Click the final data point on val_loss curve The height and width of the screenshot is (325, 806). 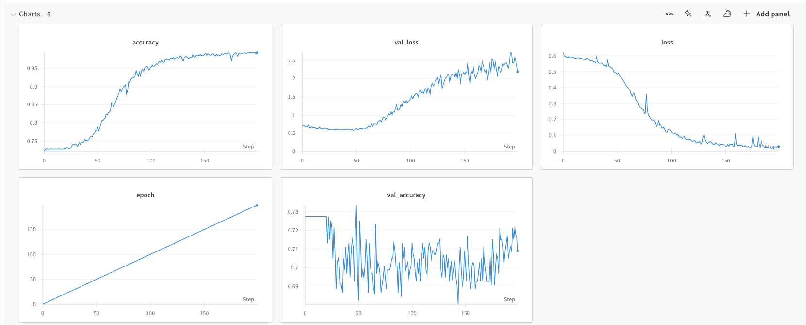point(518,72)
